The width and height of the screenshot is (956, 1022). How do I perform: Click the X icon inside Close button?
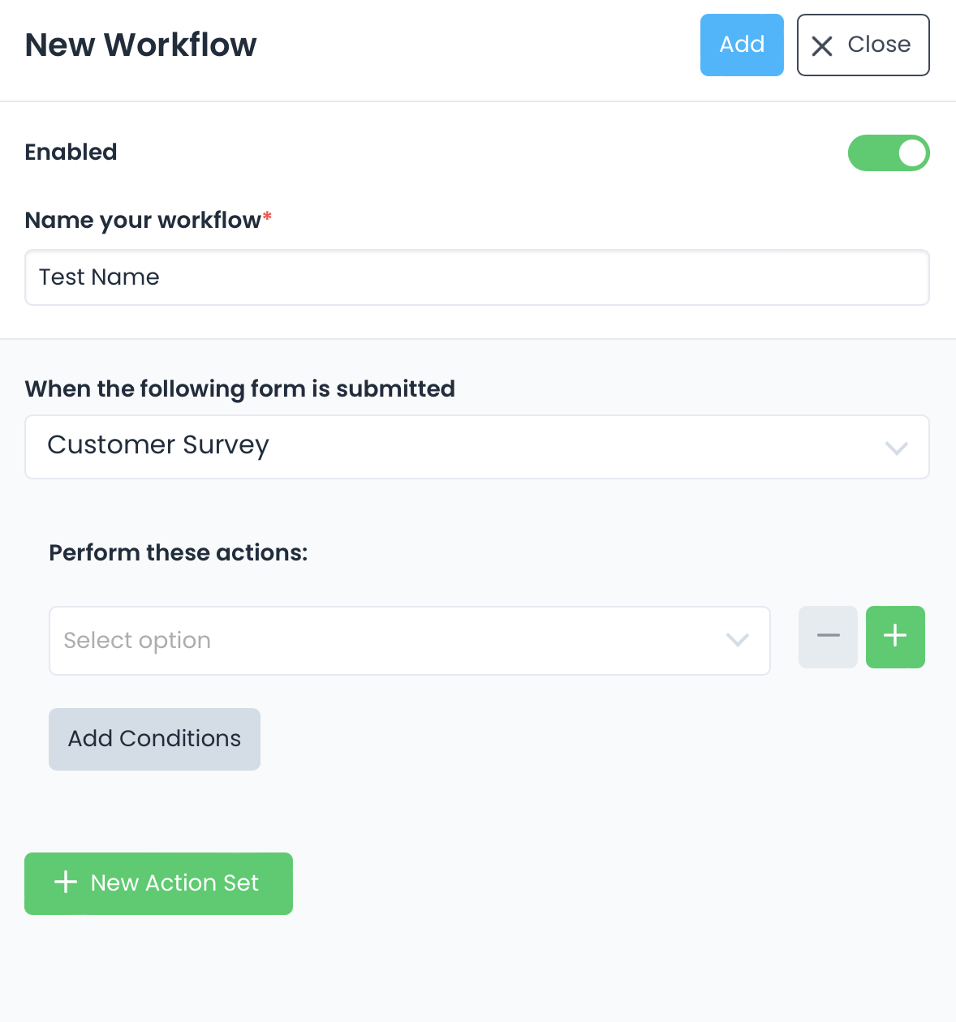[822, 46]
